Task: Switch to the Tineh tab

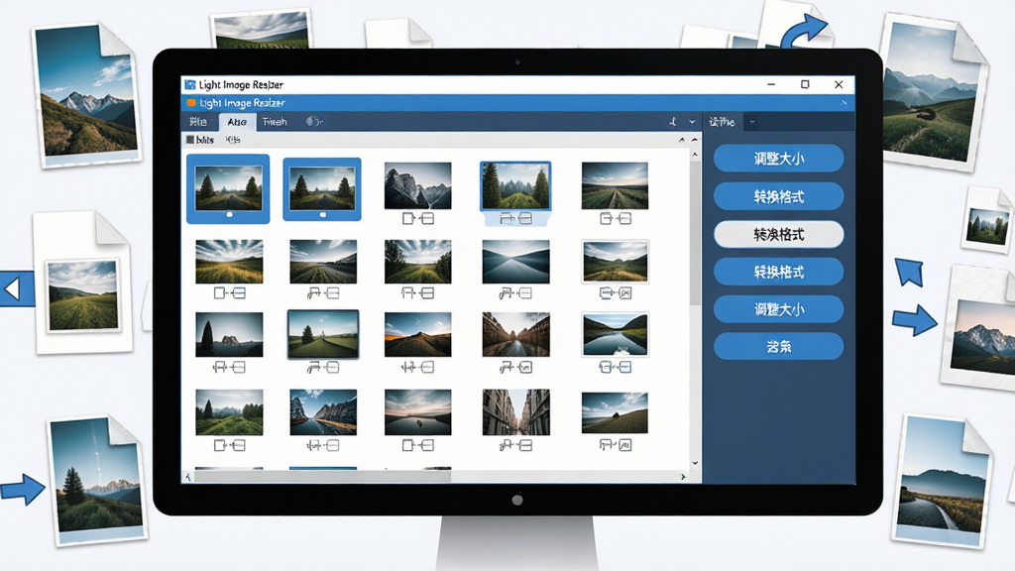Action: [x=275, y=122]
